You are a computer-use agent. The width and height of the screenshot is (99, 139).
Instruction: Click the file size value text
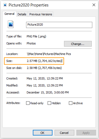click(44, 61)
